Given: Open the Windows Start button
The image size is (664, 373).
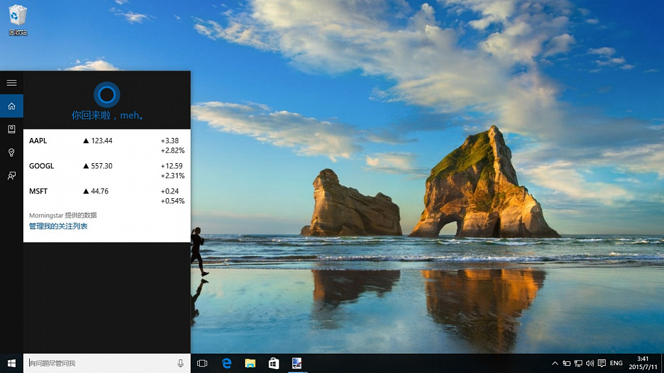Looking at the screenshot, I should [12, 363].
